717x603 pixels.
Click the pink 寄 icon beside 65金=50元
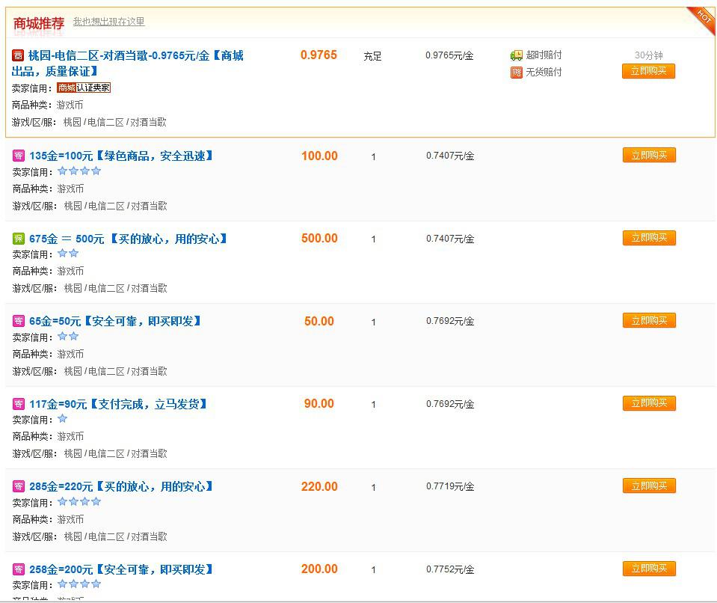pos(18,321)
